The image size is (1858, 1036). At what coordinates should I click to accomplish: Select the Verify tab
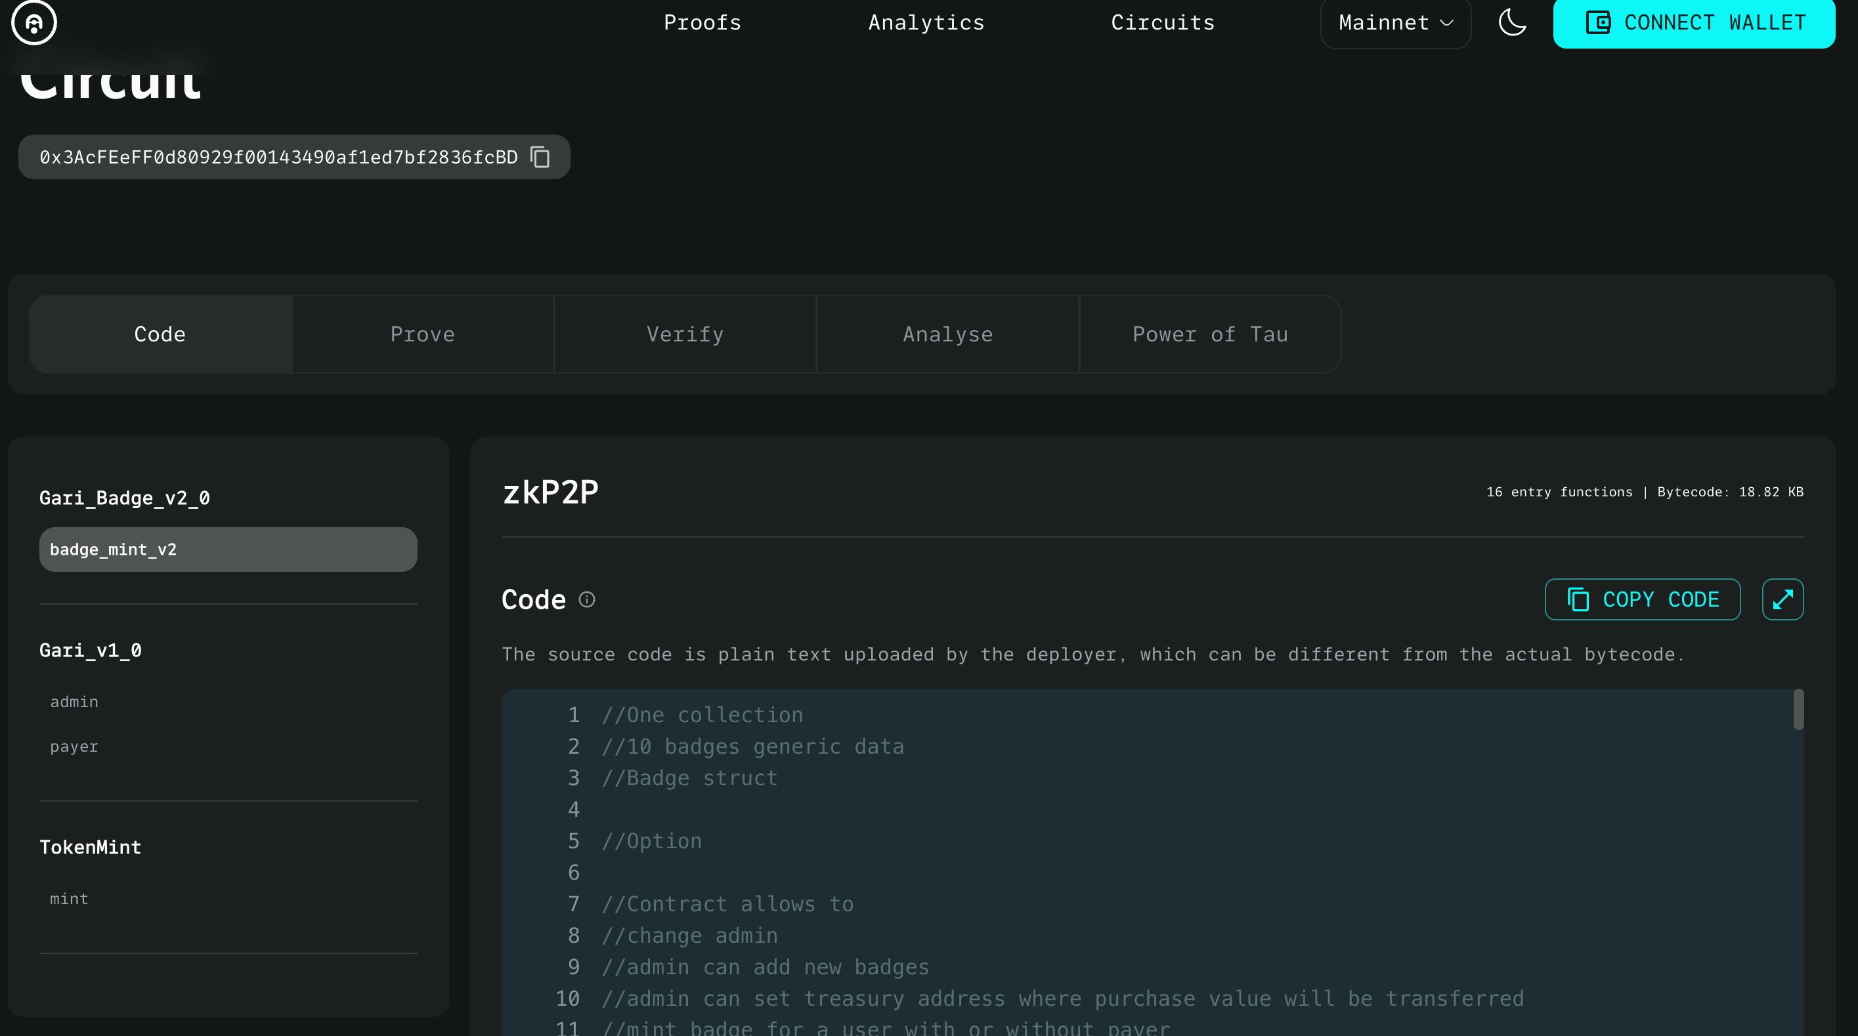685,334
